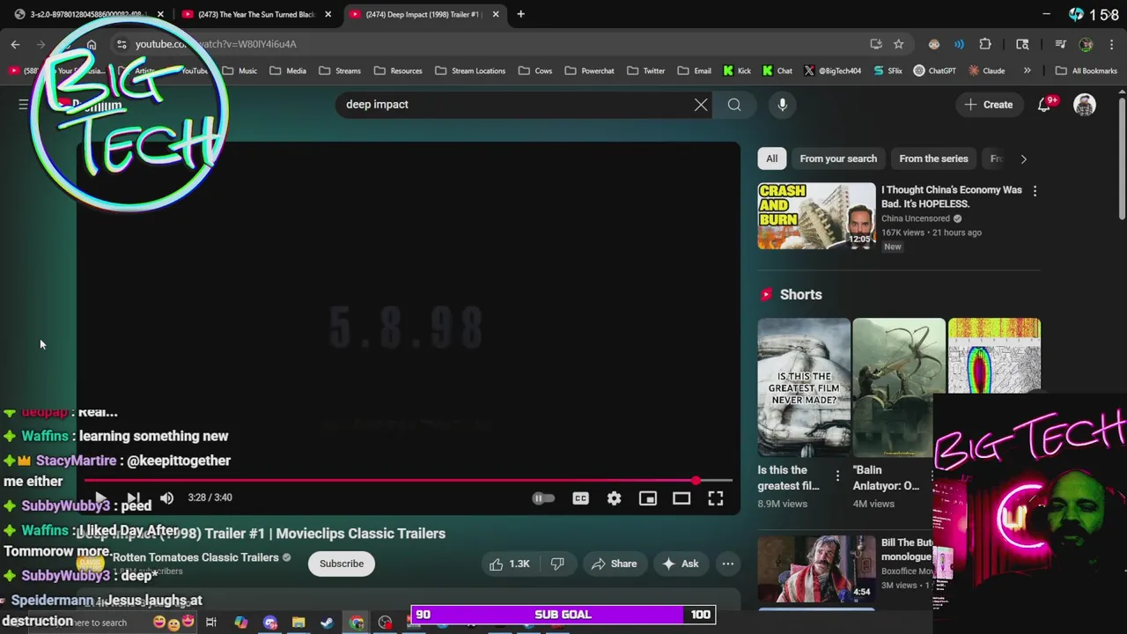Open the 'Balin Anlatıyor' short thumbnail

point(898,387)
